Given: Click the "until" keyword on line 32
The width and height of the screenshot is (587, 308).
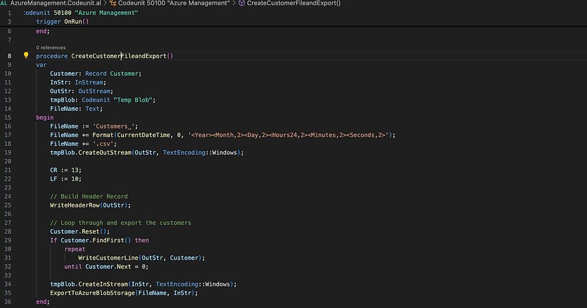Looking at the screenshot, I should [x=72, y=267].
